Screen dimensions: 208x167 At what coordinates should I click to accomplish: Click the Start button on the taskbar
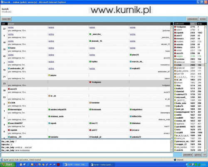point(7,164)
